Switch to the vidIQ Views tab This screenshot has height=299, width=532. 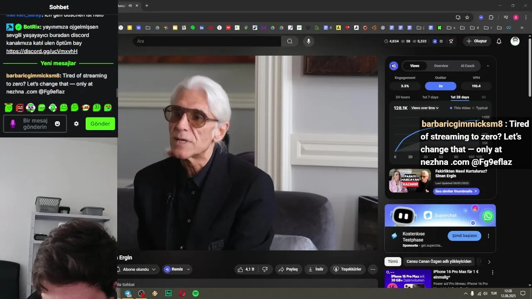pos(415,66)
